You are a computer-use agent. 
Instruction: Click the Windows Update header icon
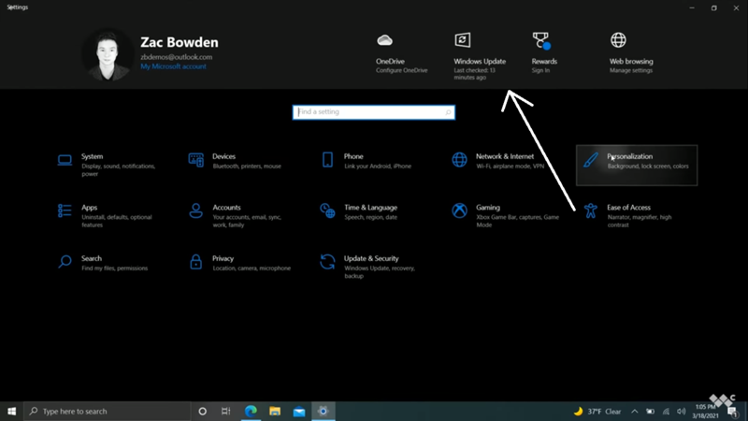point(462,40)
